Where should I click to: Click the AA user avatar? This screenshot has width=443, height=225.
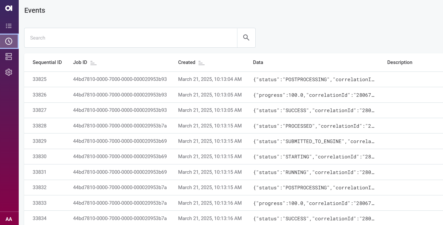9,219
